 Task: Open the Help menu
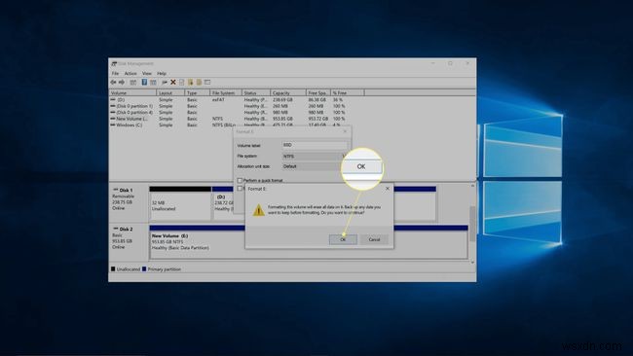162,73
